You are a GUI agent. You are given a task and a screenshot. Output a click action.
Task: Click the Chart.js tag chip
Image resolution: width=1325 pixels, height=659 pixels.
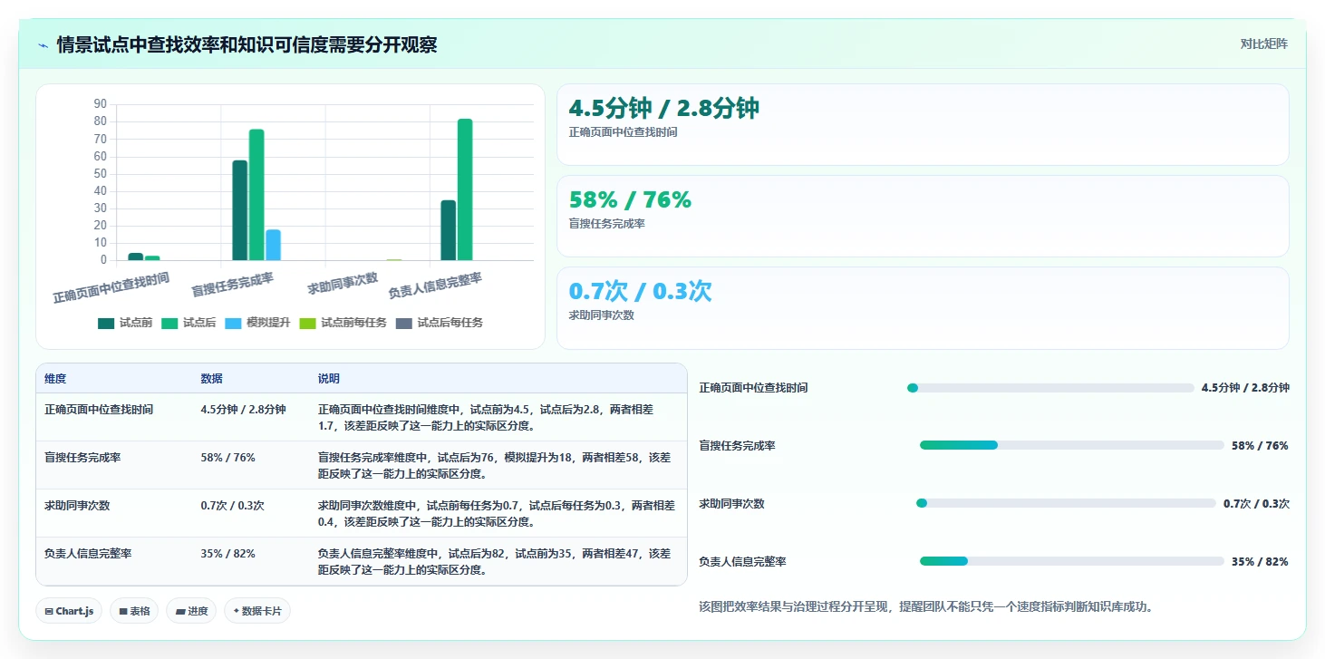70,611
